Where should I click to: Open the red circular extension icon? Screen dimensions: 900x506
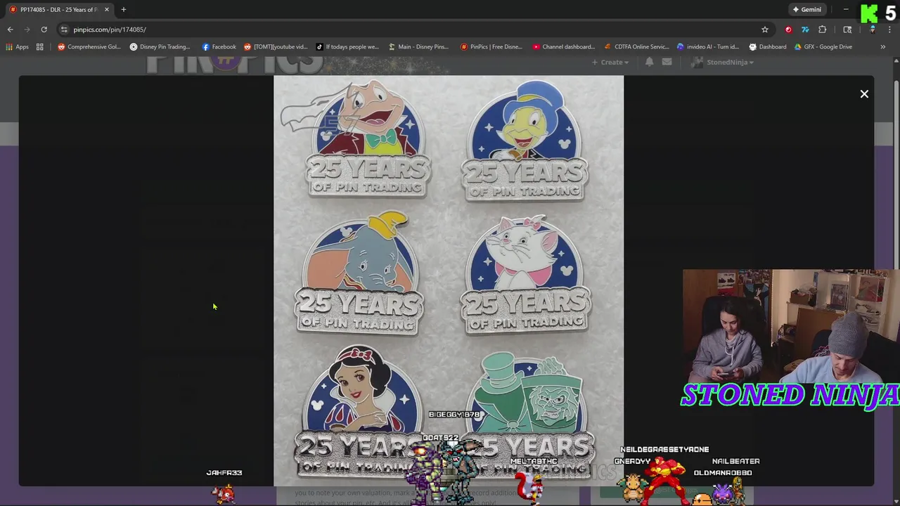coord(788,30)
